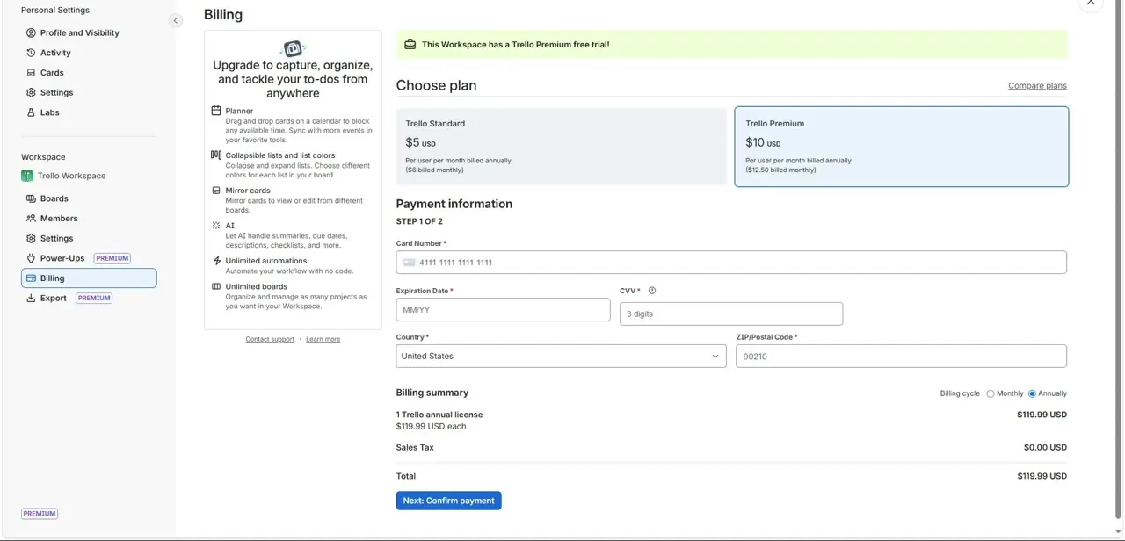Open Workspace Members
The width and height of the screenshot is (1125, 541).
click(59, 219)
